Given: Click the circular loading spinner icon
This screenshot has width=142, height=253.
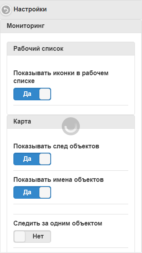Looking at the screenshot, I should point(71,126).
